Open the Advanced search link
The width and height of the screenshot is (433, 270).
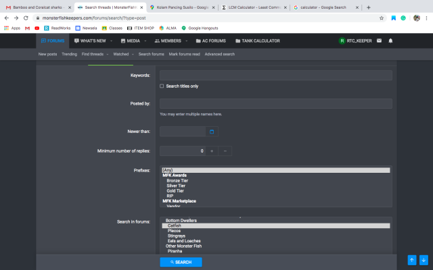pos(219,53)
